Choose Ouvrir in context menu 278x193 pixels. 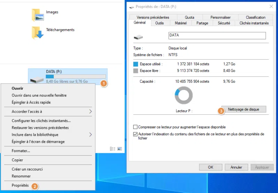tap(48, 88)
